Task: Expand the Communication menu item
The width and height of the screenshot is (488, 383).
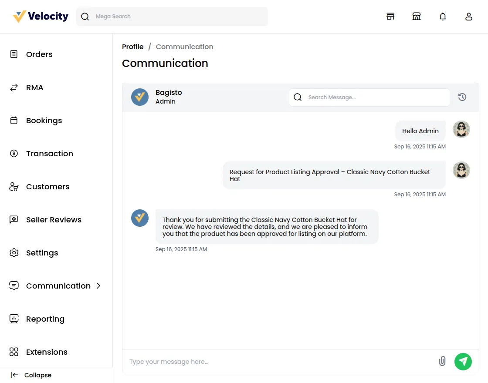Action: click(58, 286)
